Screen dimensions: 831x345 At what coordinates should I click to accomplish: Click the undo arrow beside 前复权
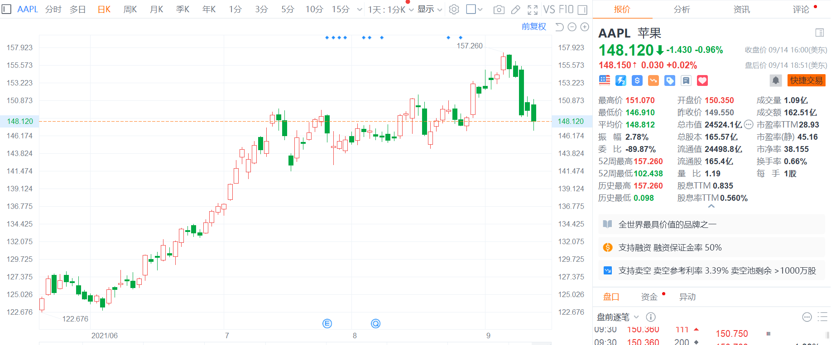559,27
